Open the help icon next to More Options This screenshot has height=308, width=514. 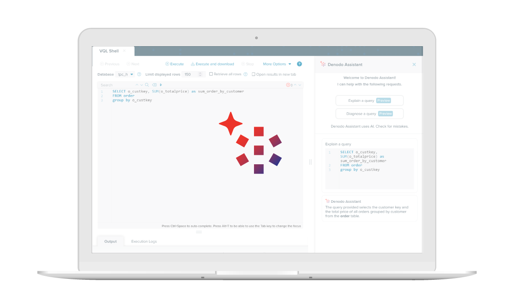click(299, 64)
